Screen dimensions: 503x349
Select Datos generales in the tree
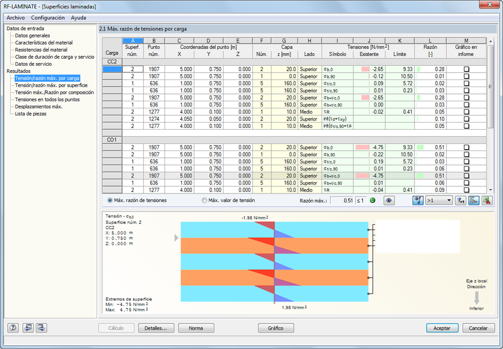[32, 36]
